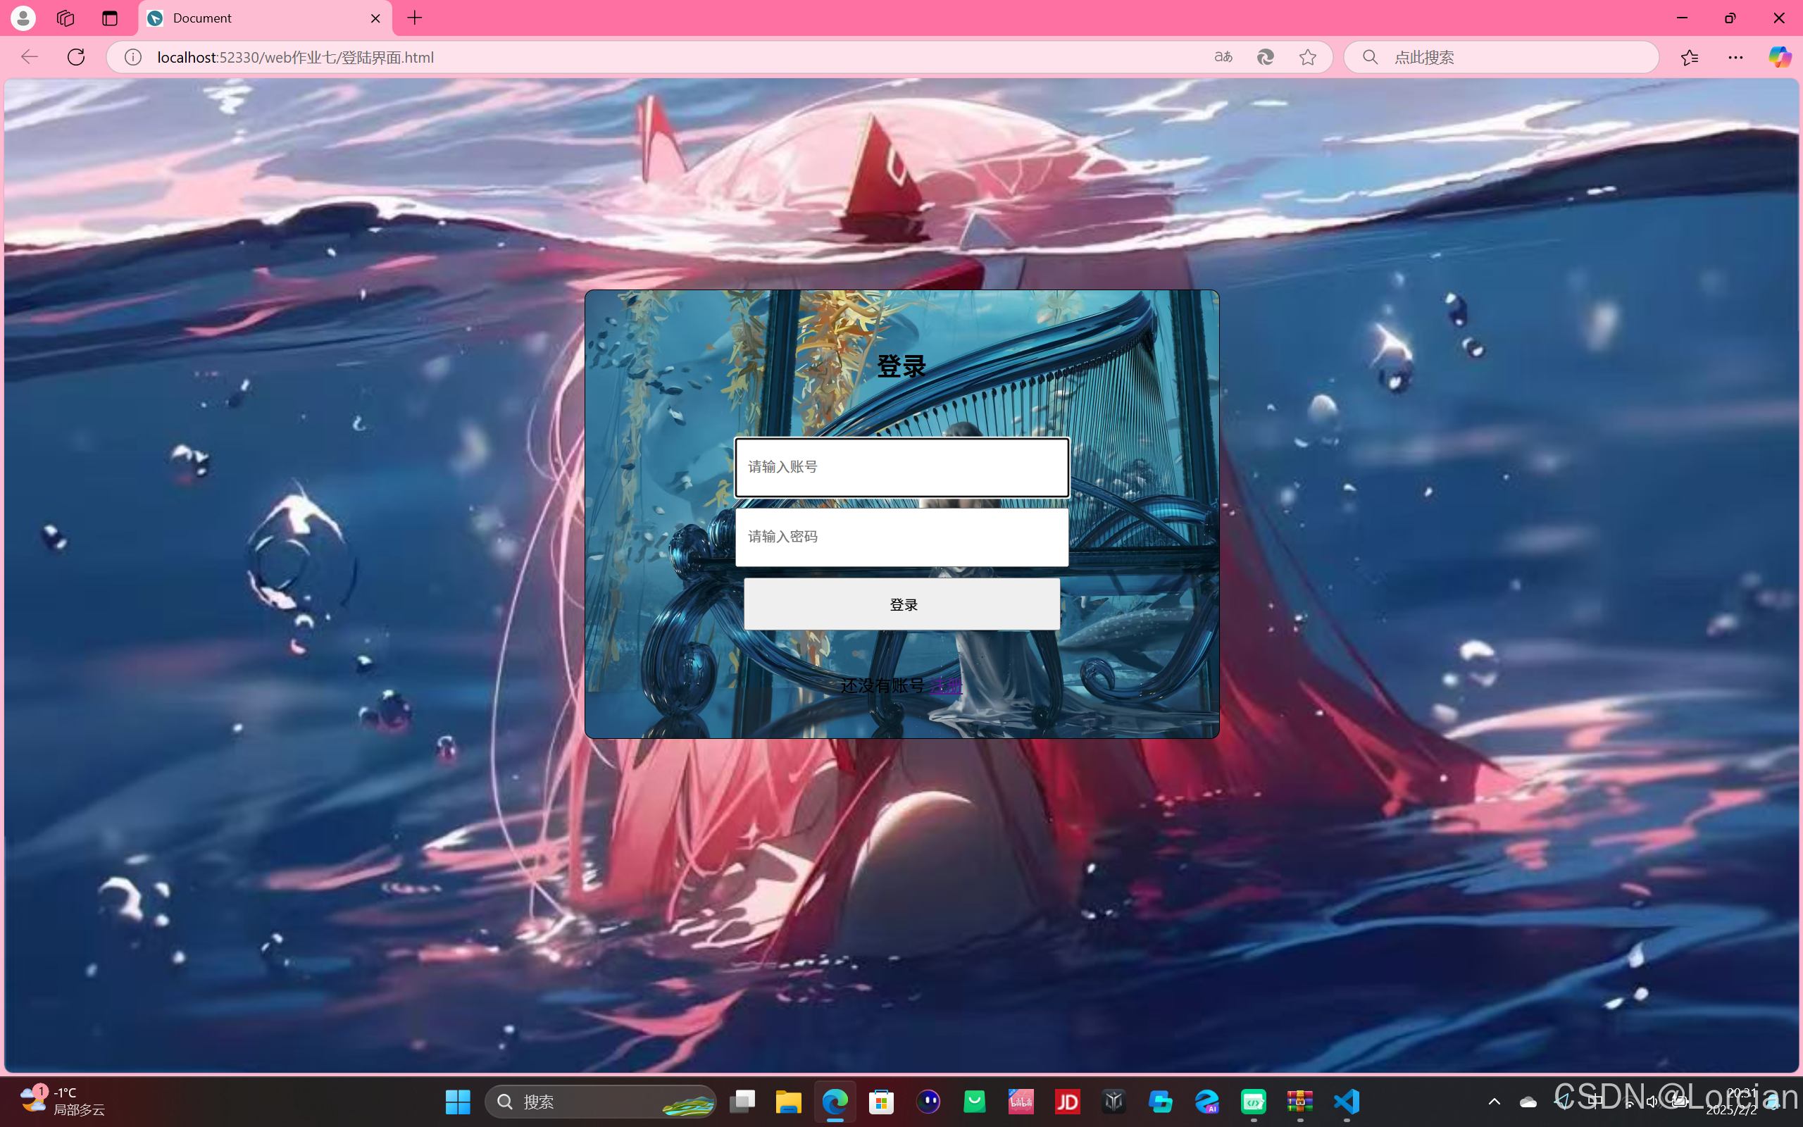1803x1127 pixels.
Task: Click the 还没有账号 text
Action: pos(882,686)
